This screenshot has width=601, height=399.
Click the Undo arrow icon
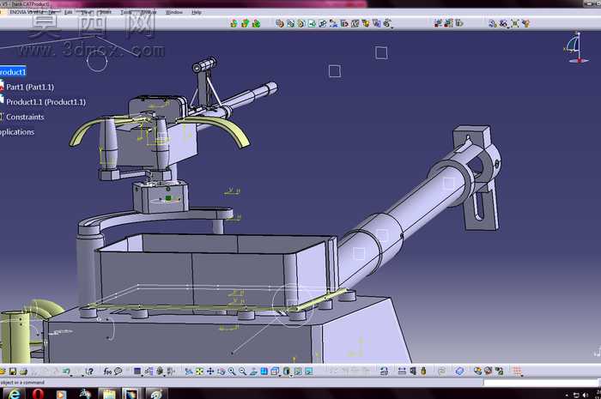pos(66,371)
